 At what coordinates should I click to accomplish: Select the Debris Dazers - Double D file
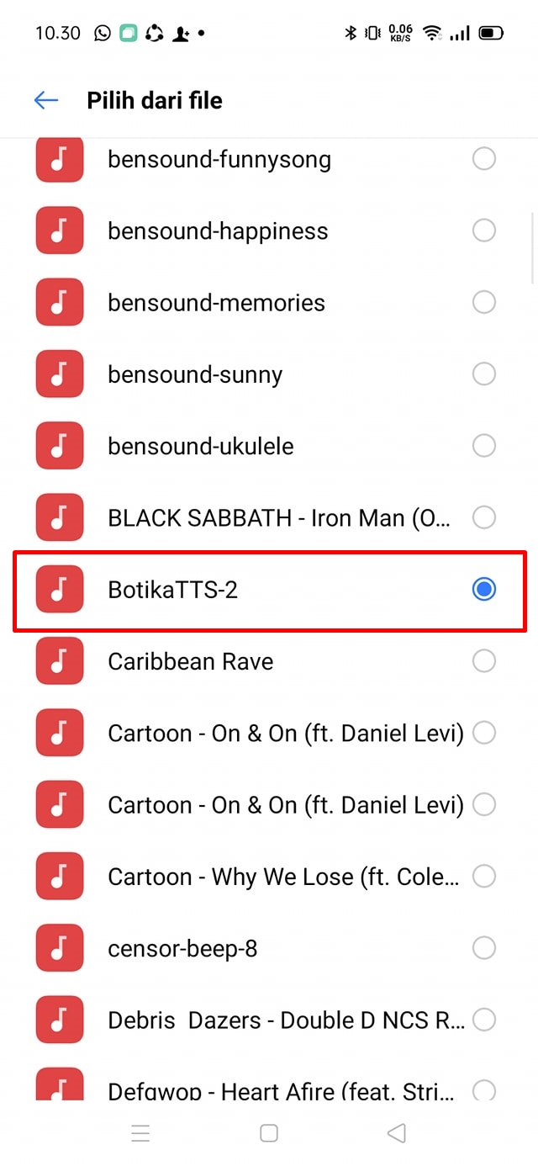pos(286,1020)
